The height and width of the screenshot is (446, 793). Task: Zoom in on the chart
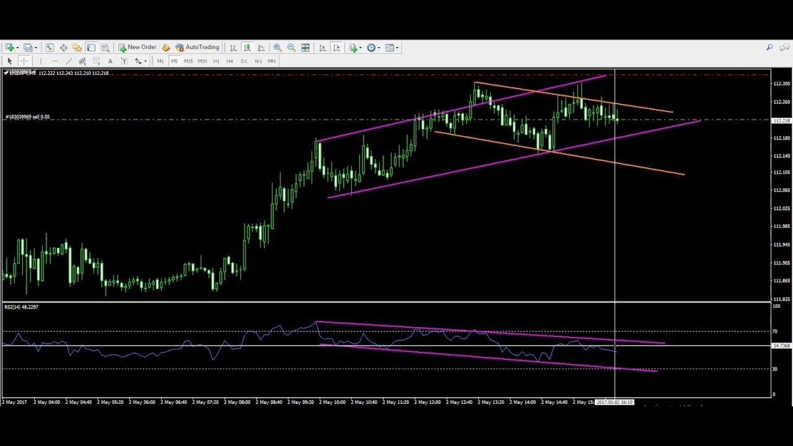pos(278,48)
